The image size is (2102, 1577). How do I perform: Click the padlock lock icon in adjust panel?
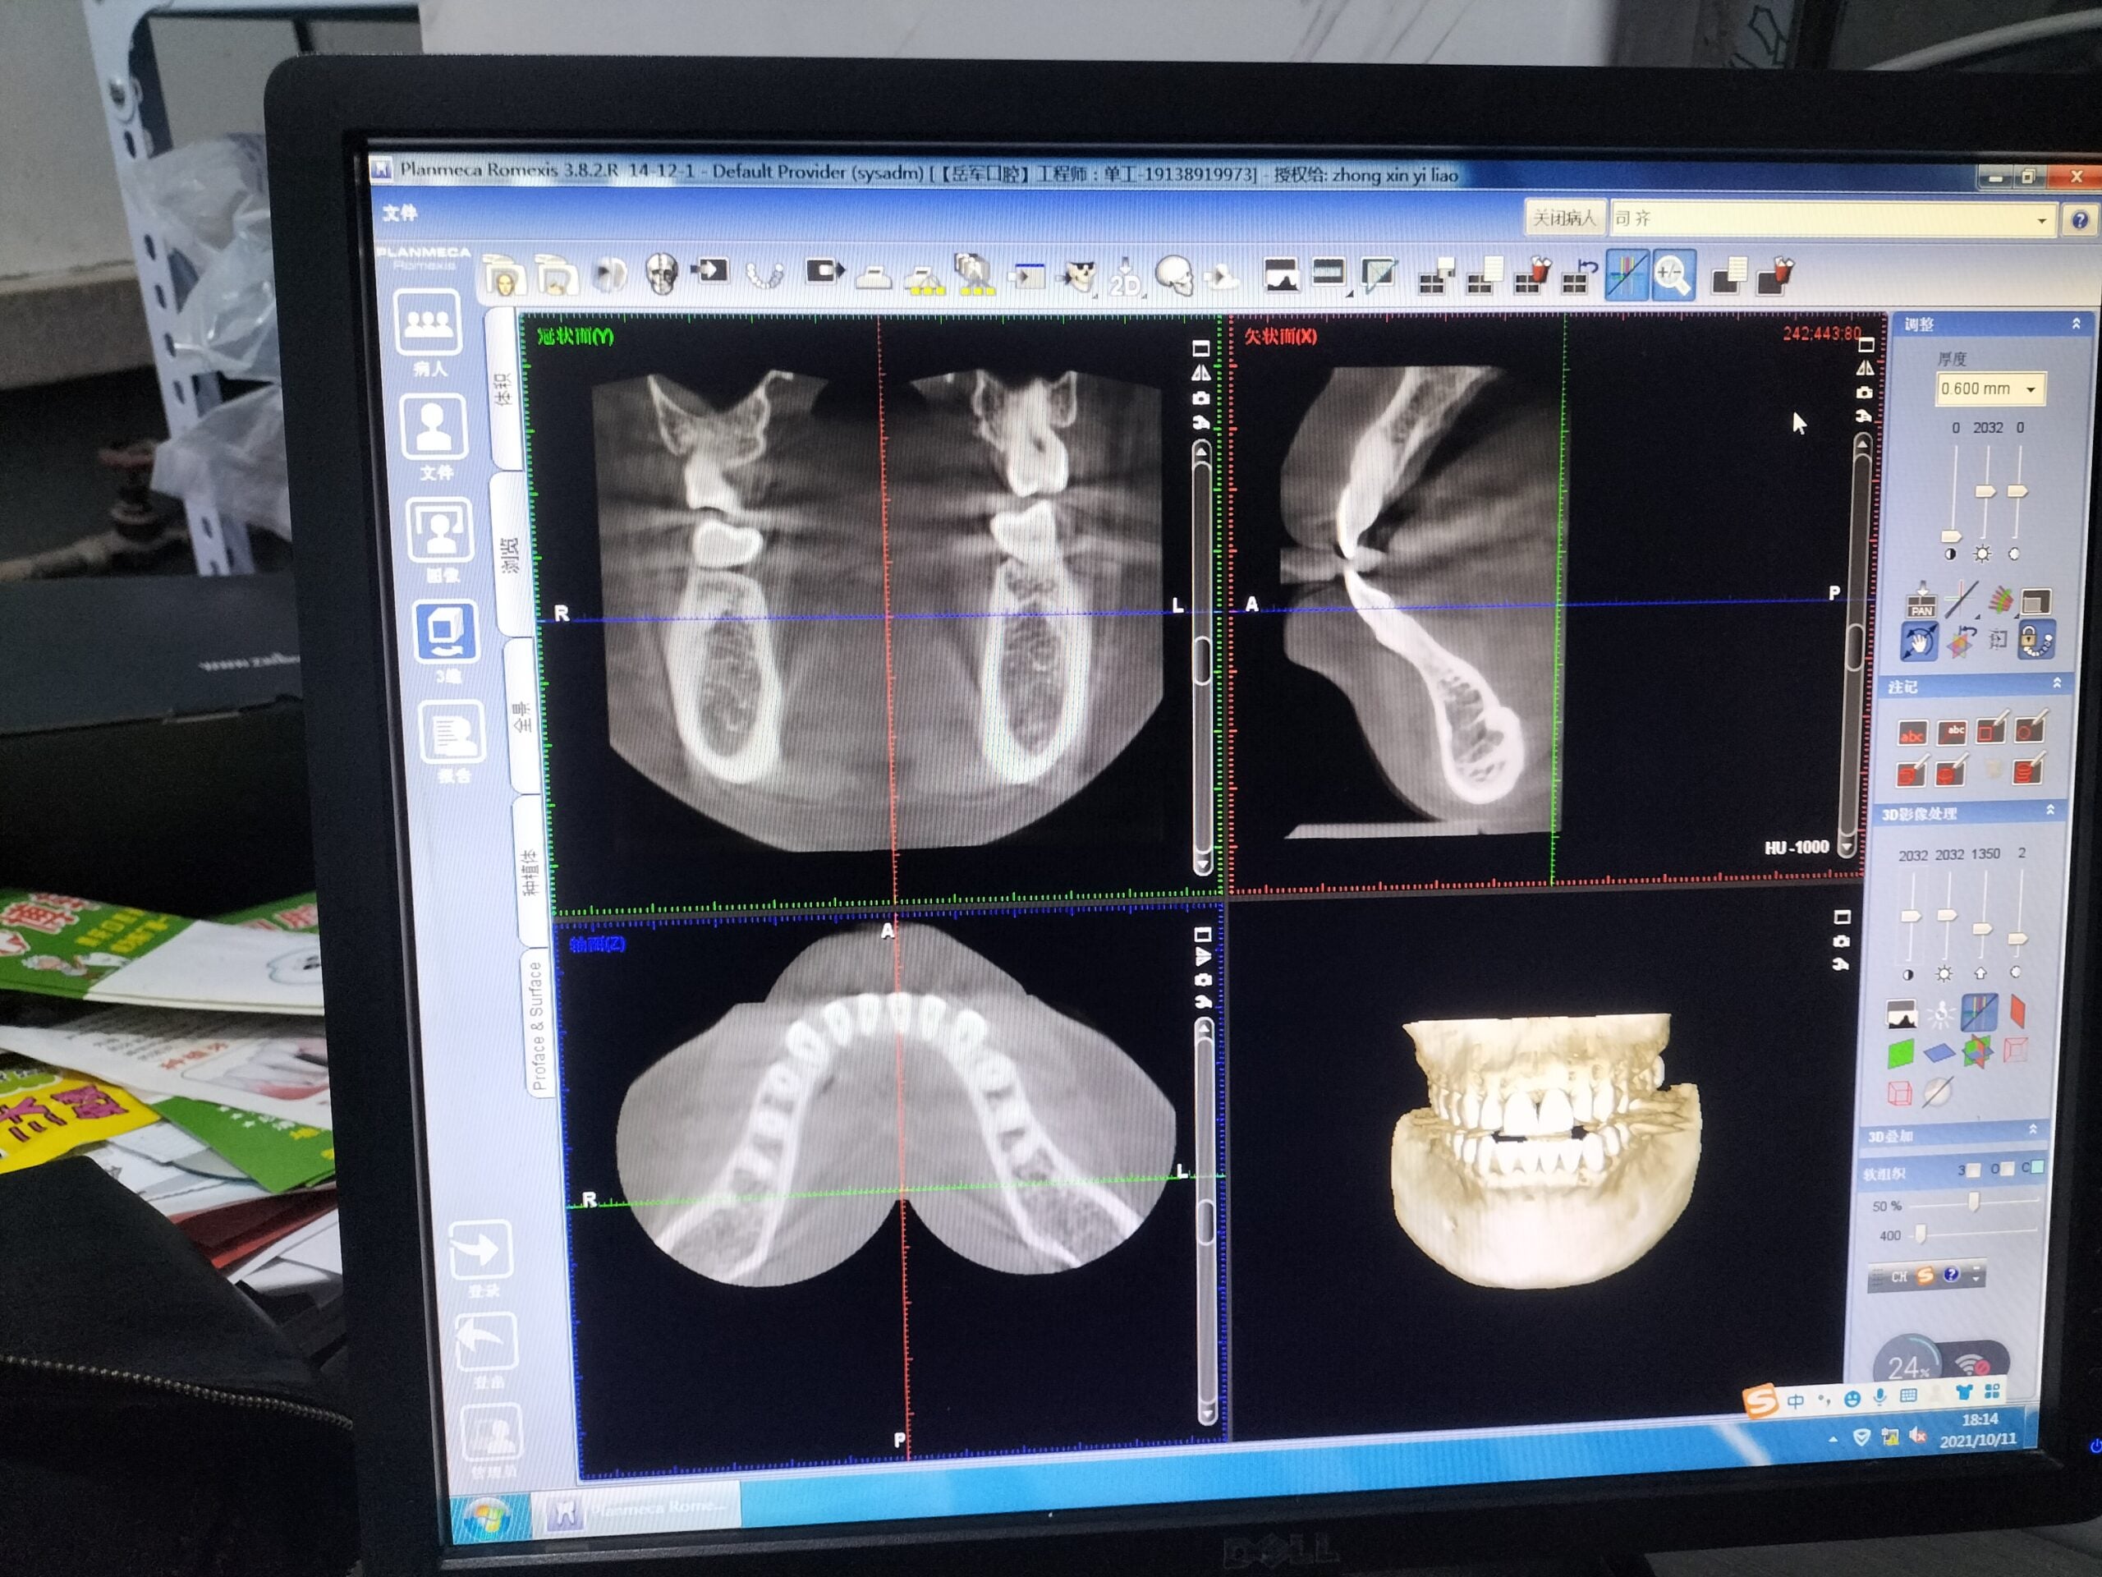coord(2035,640)
